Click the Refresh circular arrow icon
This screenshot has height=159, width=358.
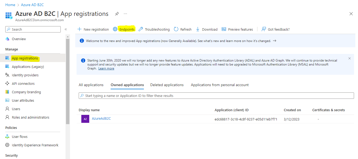176,29
